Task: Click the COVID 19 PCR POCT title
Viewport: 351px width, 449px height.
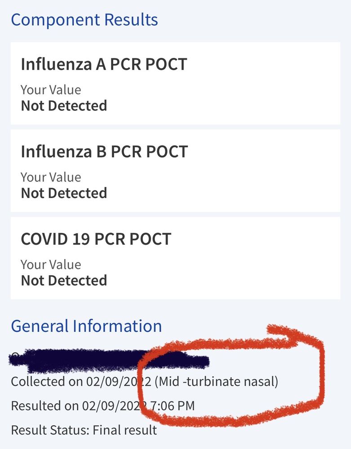Action: coord(96,239)
